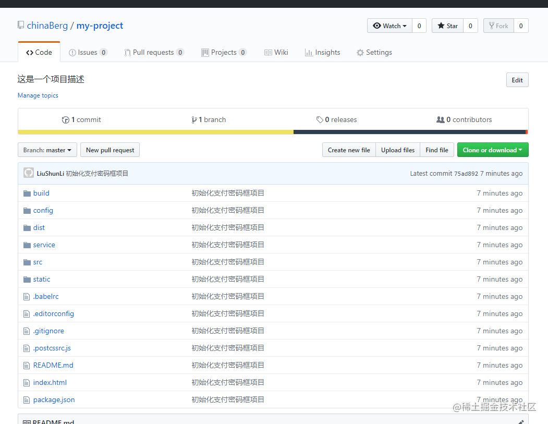
Task: Open the Settings tab
Action: tap(374, 53)
